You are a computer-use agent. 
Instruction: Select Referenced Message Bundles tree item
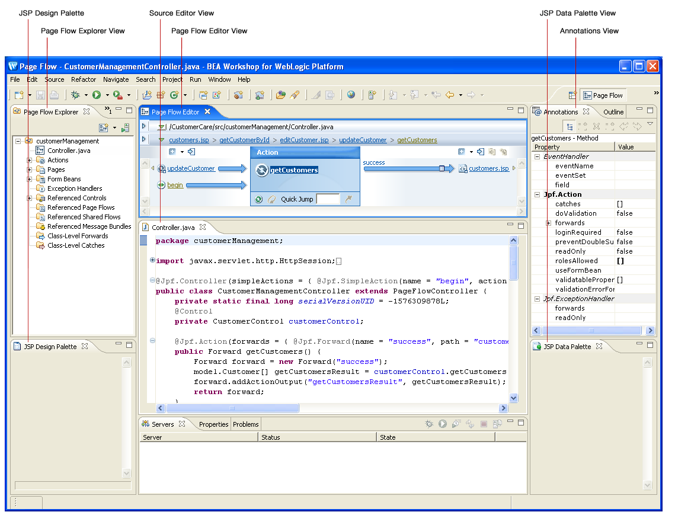coord(89,226)
